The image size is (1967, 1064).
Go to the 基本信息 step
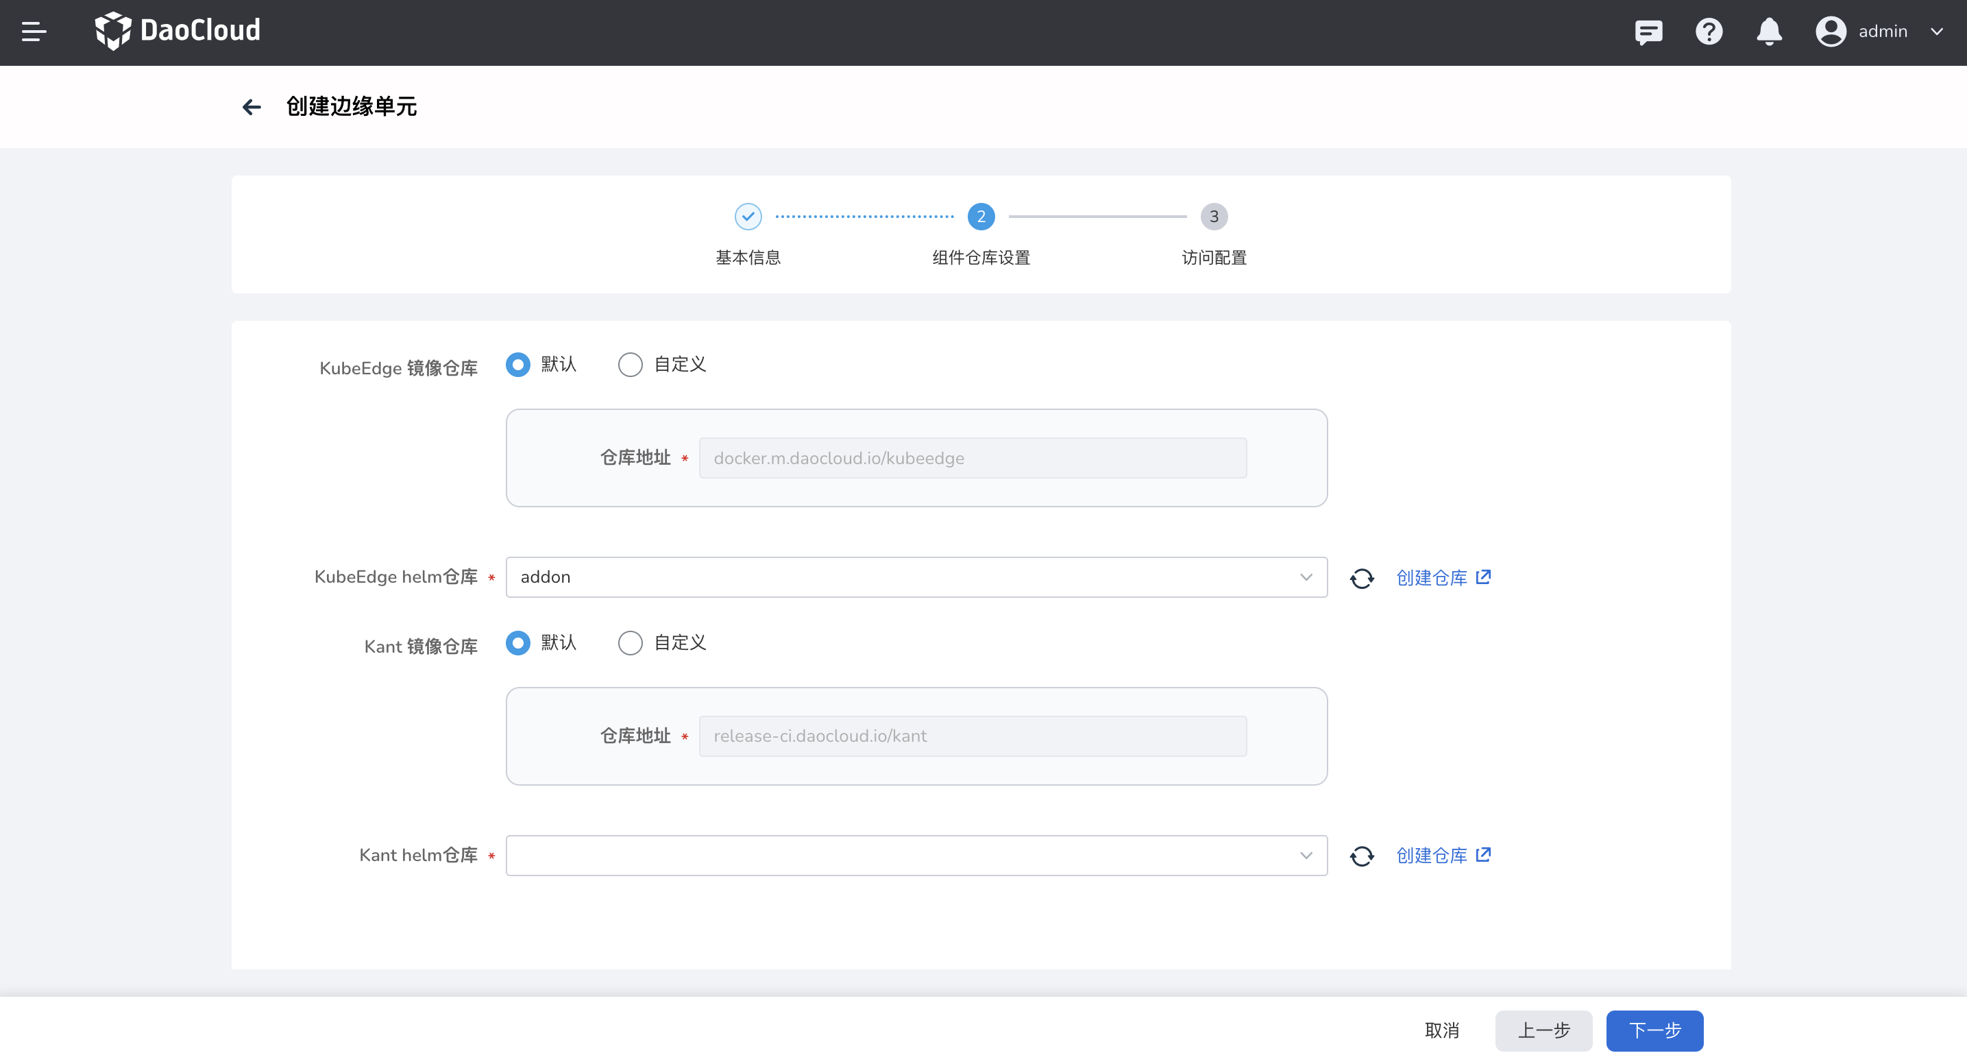point(748,217)
